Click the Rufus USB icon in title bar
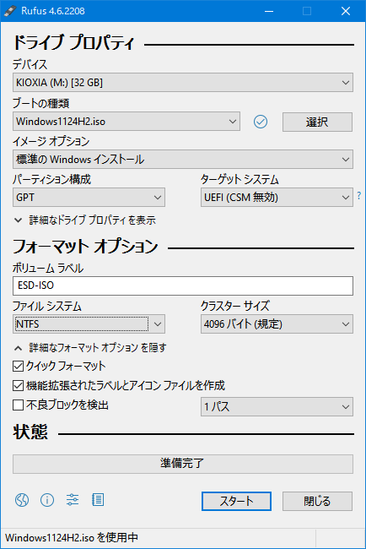Screen dimensions: 366x549 [x=10, y=11]
